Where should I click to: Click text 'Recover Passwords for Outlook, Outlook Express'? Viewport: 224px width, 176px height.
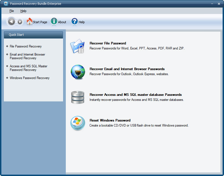pos(122,74)
